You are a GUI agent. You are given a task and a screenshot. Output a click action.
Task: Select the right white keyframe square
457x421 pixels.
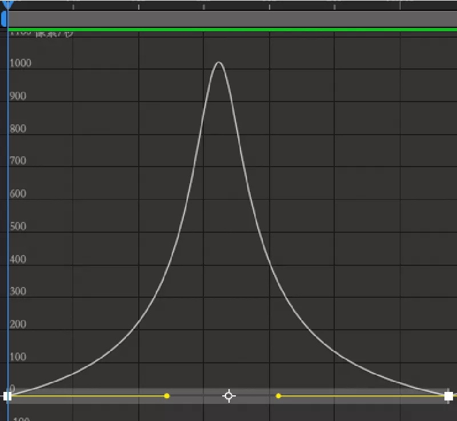[448, 396]
